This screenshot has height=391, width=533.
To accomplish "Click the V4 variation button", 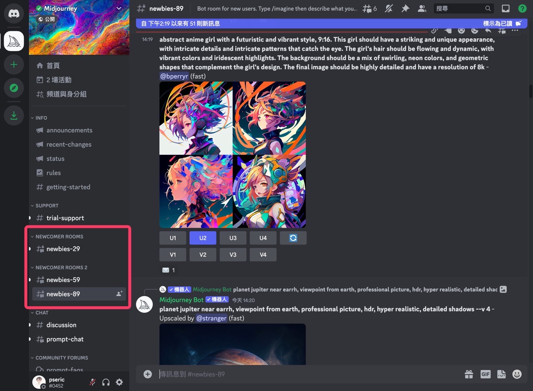I will [x=263, y=255].
